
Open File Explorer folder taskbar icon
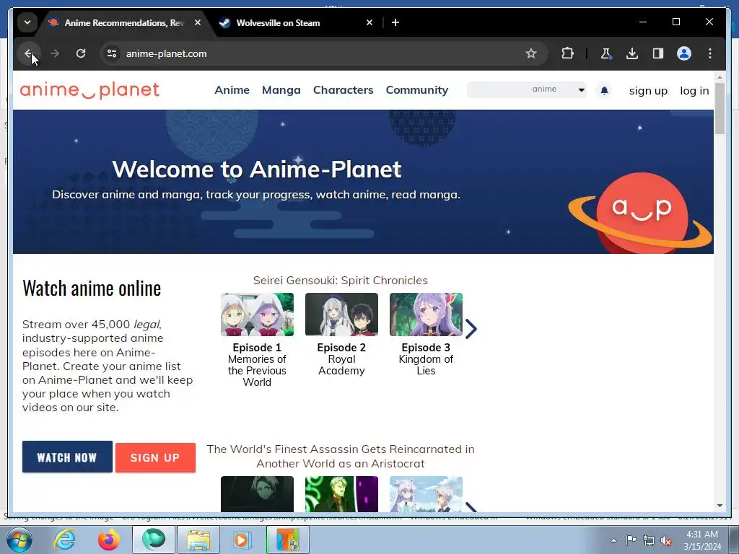point(198,540)
